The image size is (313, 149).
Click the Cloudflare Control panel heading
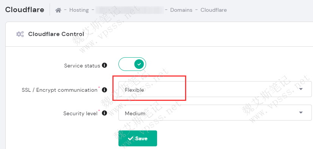click(56, 34)
